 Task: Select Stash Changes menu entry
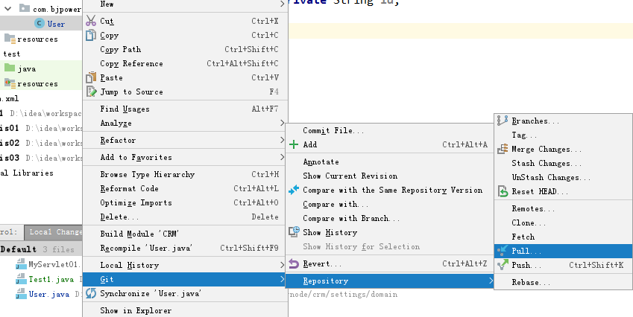(x=541, y=163)
